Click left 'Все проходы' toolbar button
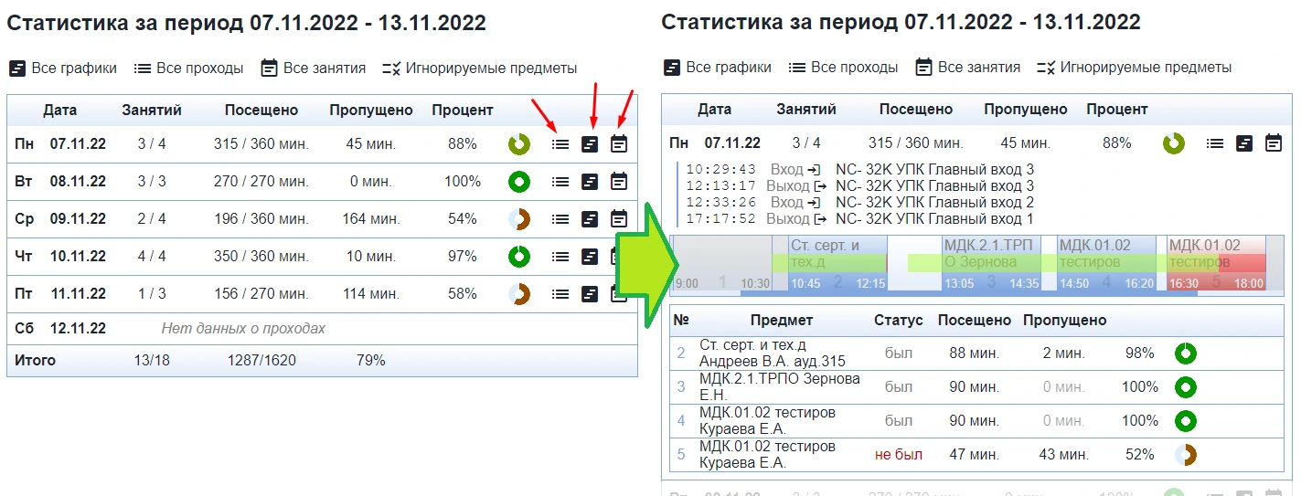The image size is (1301, 496). tap(188, 68)
